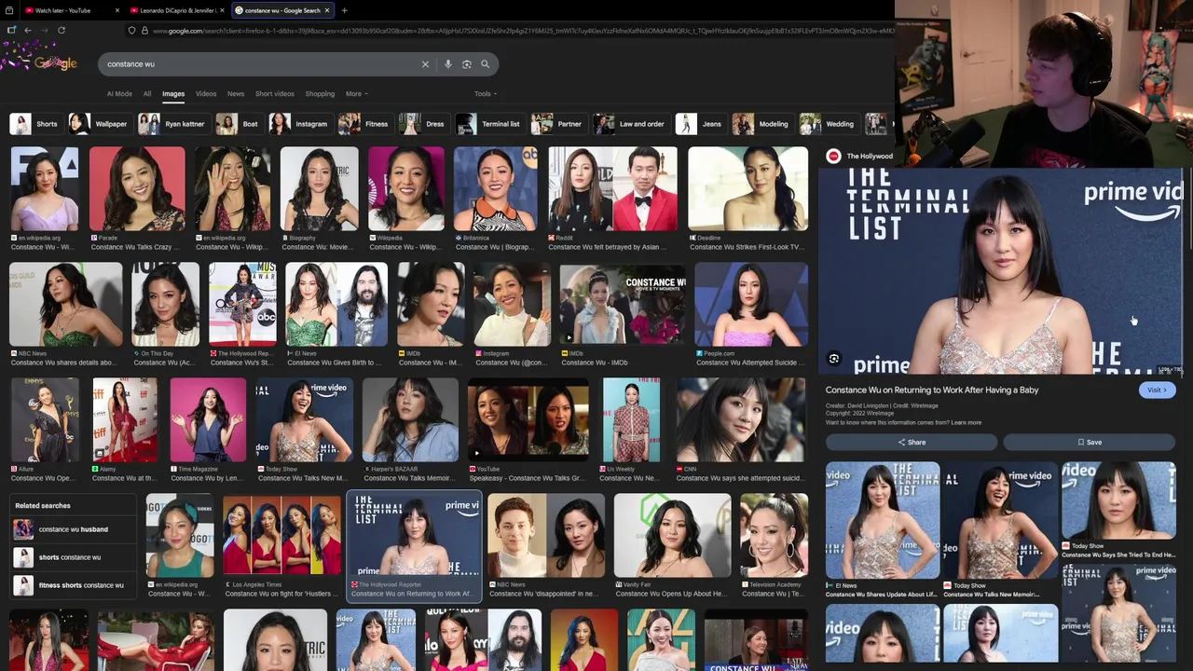
Task: Open Shopping results tab
Action: pos(320,94)
